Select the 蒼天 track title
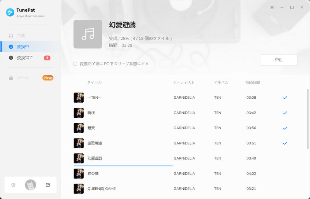This screenshot has height=199, width=310. (91, 128)
